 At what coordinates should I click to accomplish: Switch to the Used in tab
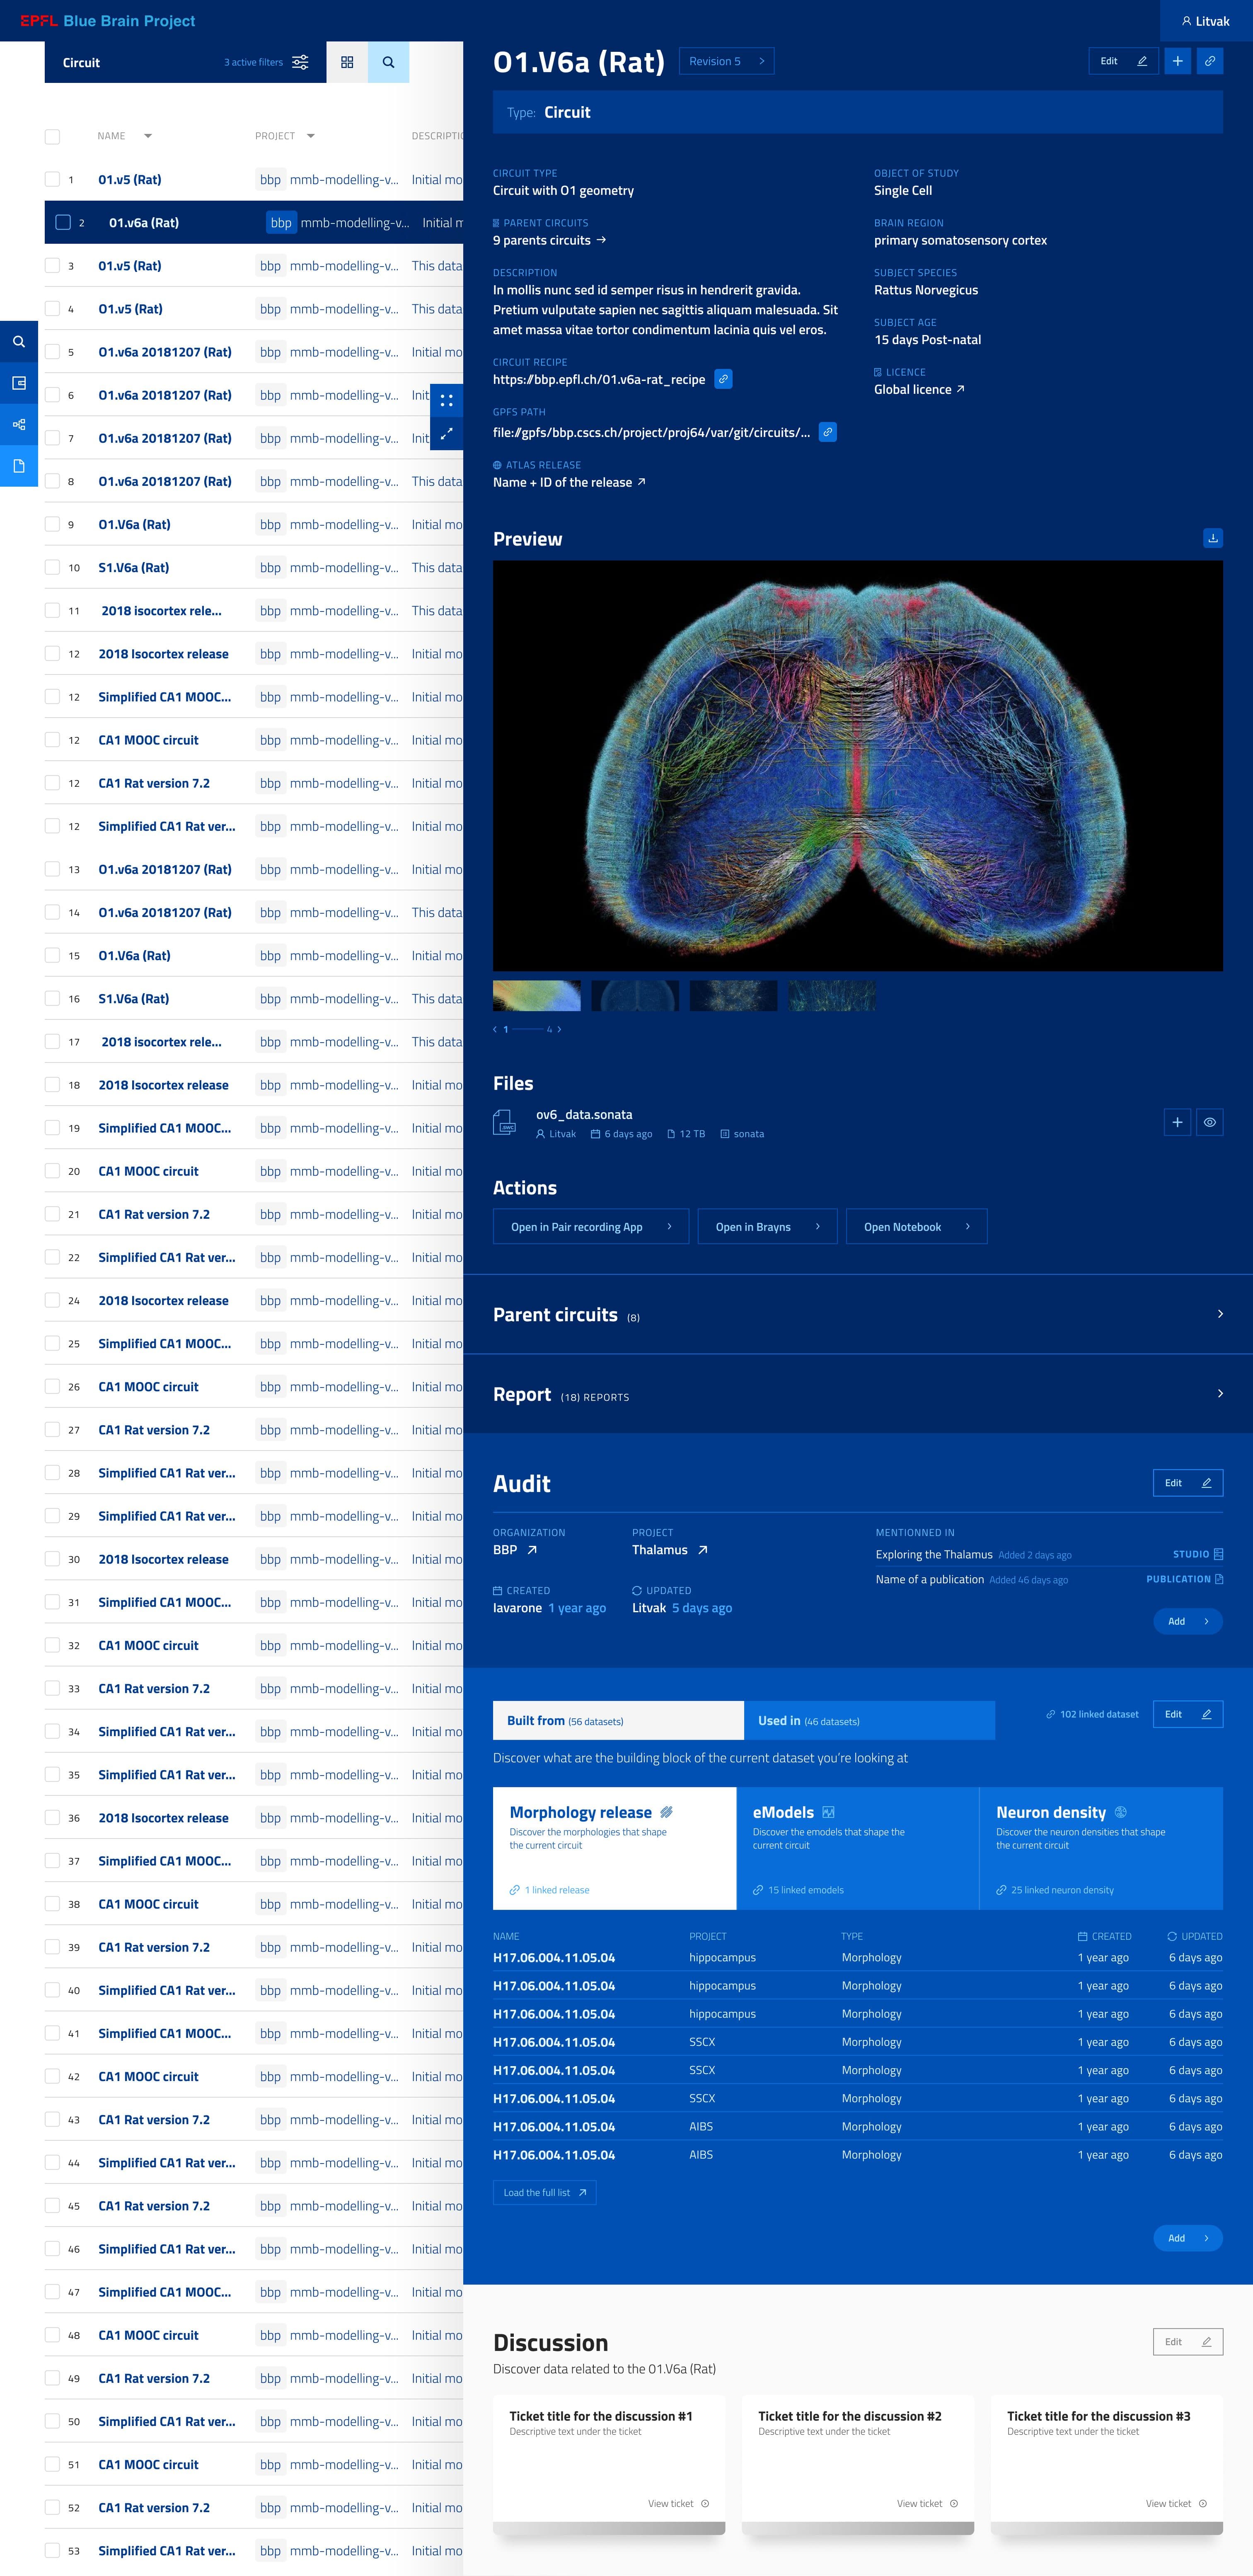tap(869, 1720)
